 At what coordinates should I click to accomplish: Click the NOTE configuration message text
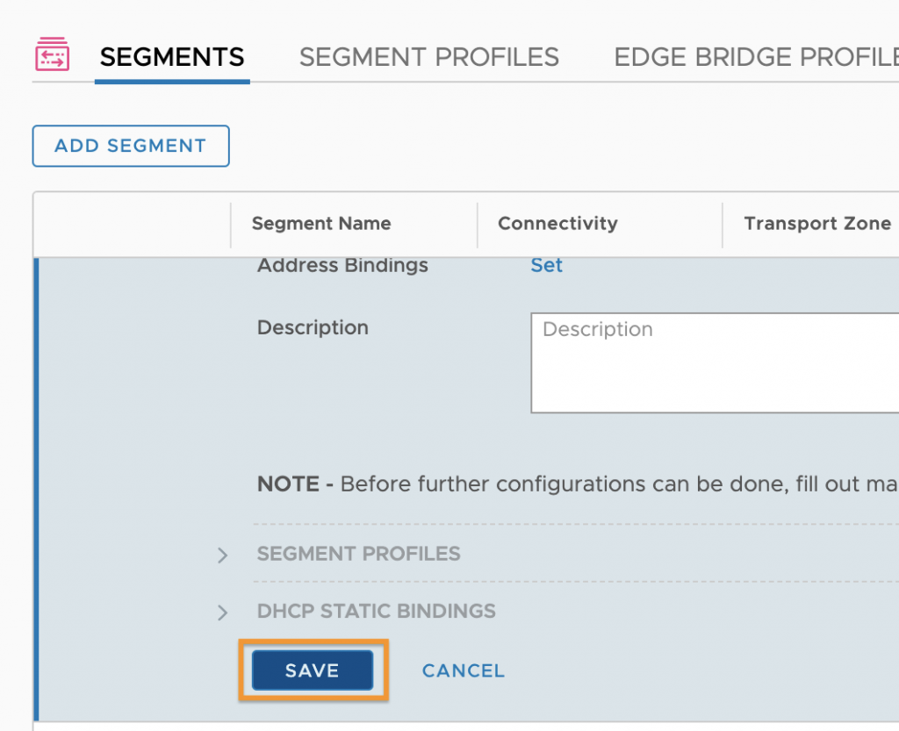click(578, 484)
